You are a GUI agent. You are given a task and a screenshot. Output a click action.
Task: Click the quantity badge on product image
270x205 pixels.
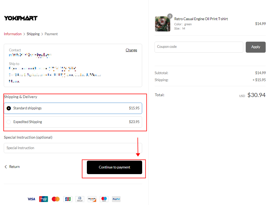[x=170, y=16]
